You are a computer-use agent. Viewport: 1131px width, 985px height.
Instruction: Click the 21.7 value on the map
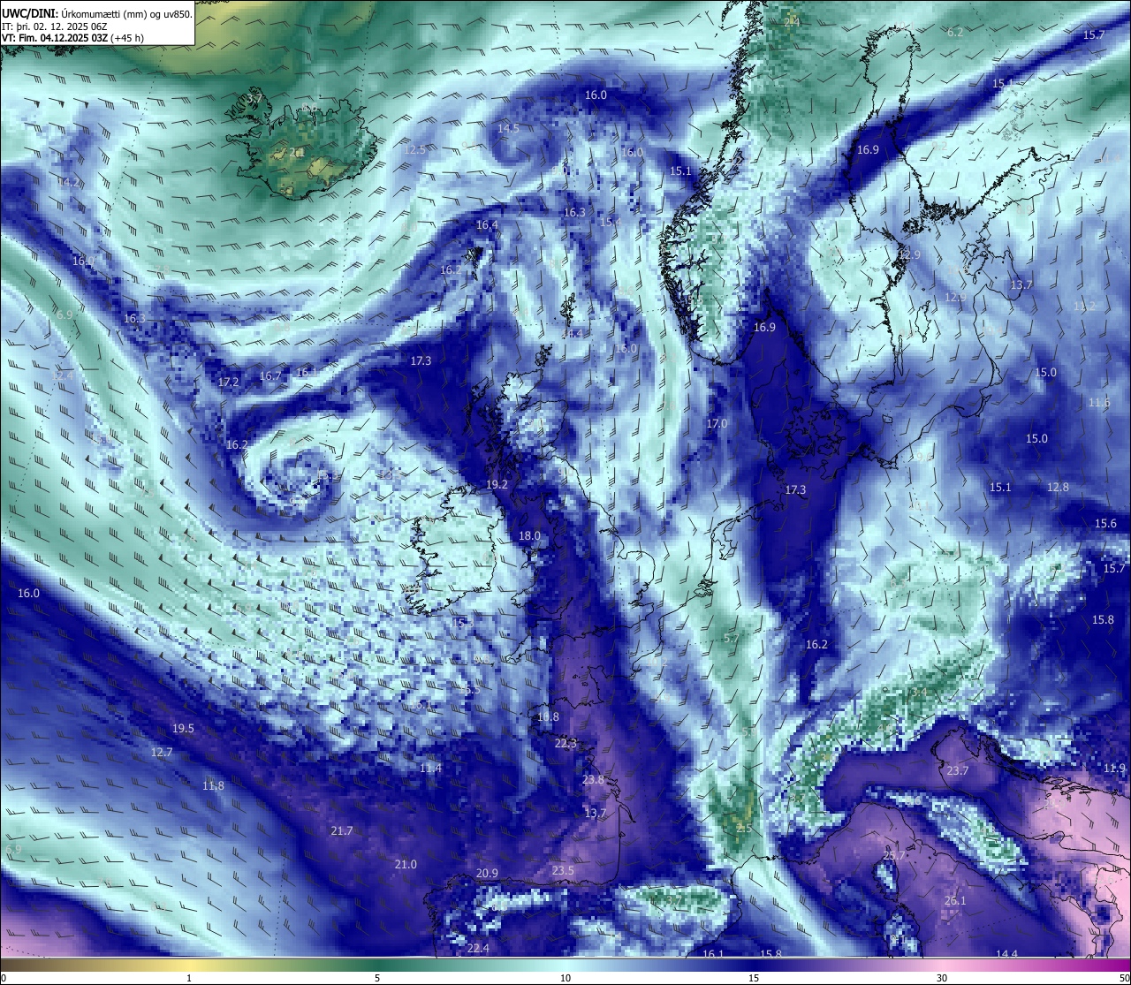[x=342, y=831]
